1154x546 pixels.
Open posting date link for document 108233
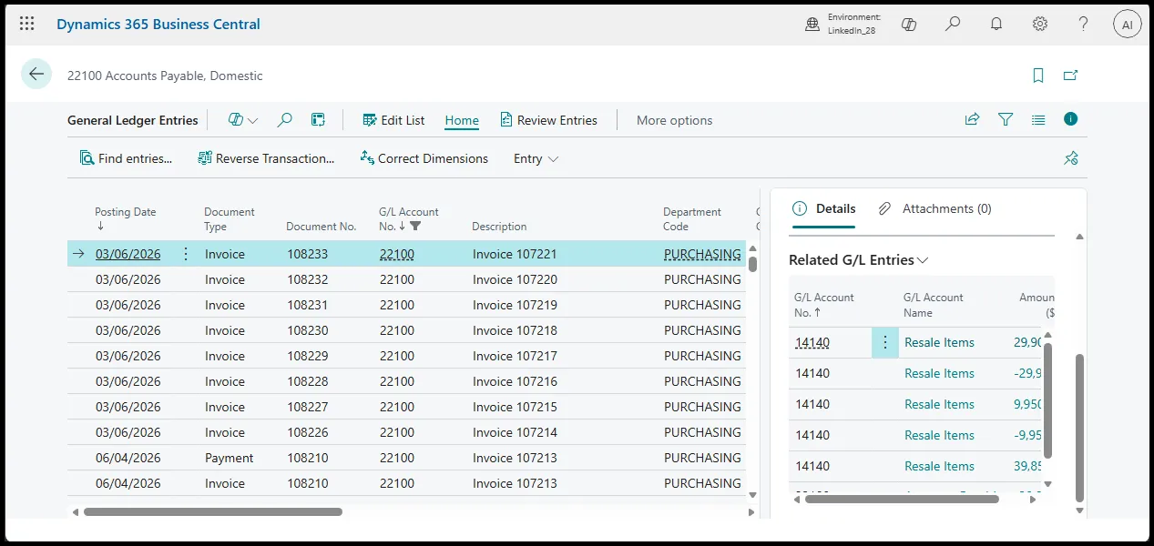(128, 254)
